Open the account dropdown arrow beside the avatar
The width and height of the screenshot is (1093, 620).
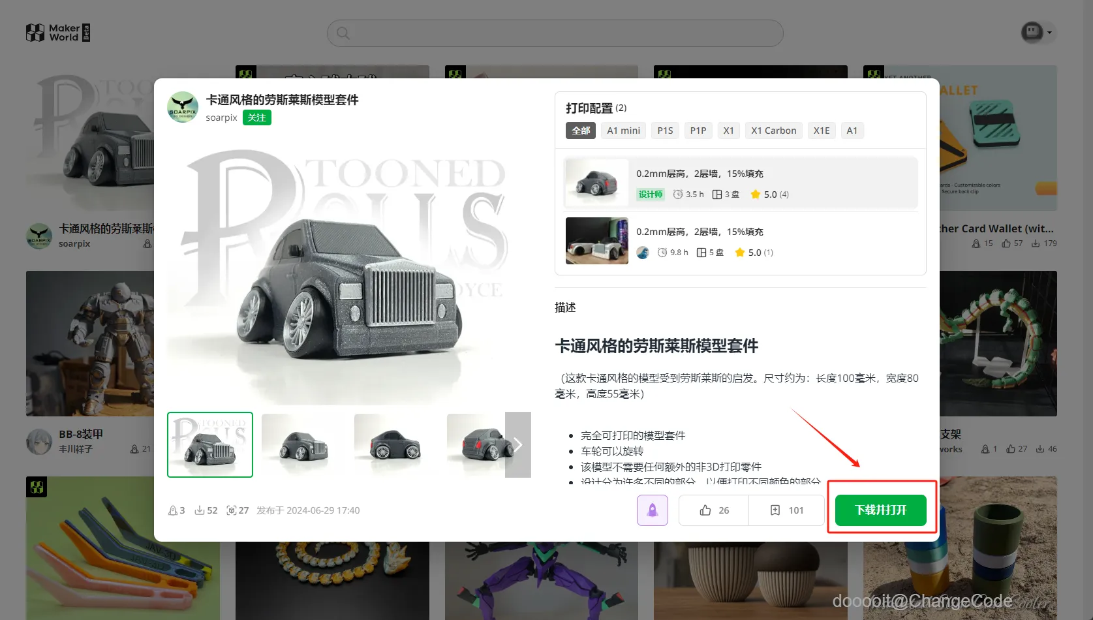[1049, 31]
